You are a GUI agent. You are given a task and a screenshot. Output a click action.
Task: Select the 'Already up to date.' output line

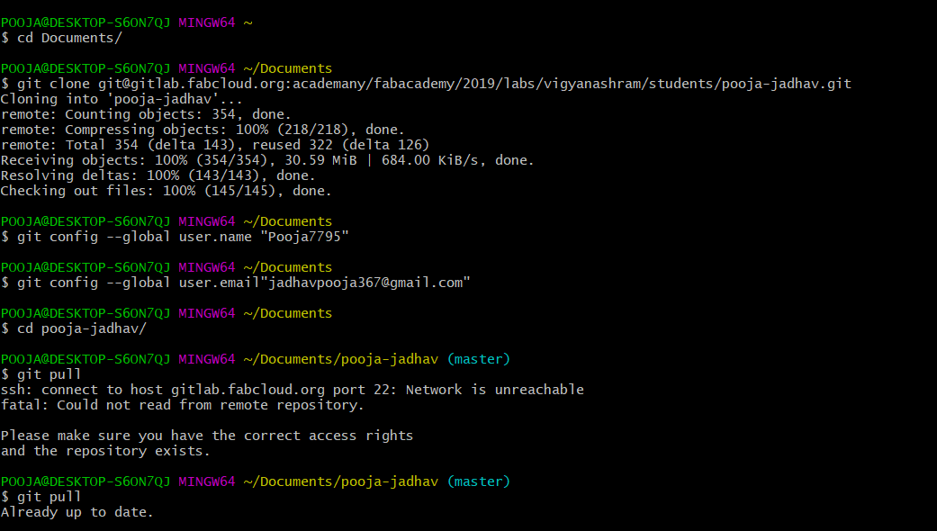pos(77,512)
